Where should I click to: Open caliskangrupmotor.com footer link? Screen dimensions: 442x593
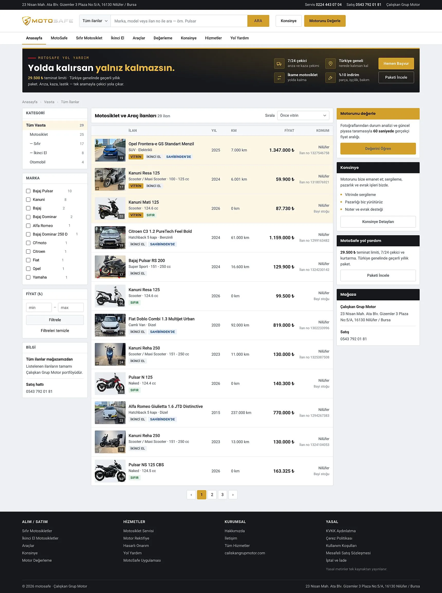(245, 553)
